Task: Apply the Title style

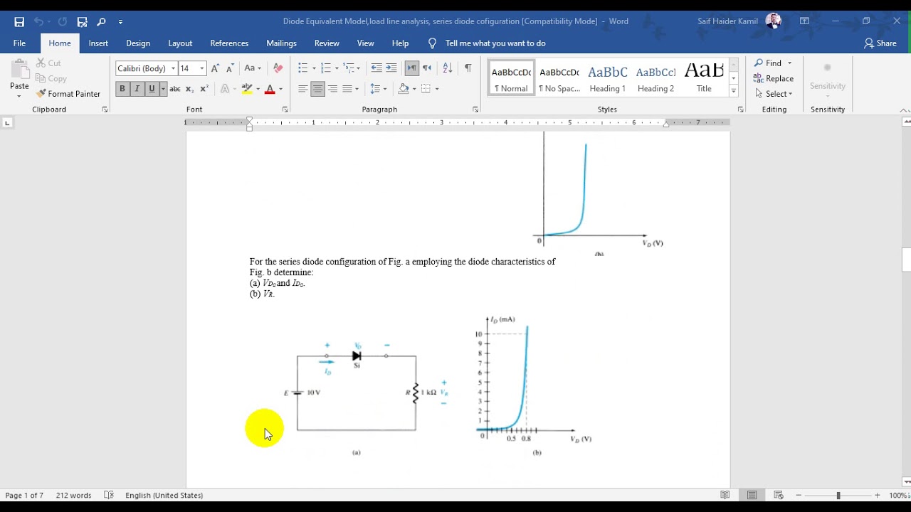Action: click(704, 78)
